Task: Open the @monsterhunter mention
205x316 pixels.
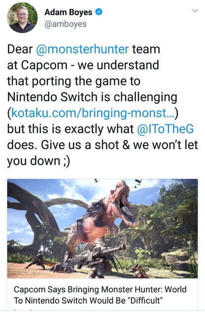Action: coord(82,49)
